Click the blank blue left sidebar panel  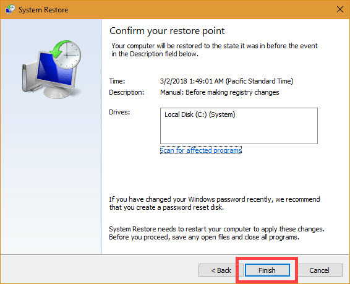51,179
